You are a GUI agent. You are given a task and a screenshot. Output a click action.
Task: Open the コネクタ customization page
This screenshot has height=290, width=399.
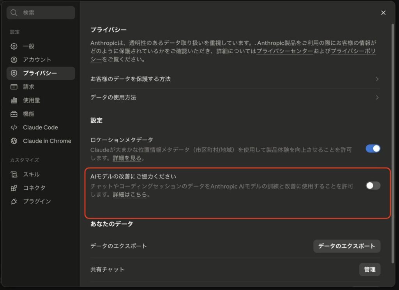[41, 188]
